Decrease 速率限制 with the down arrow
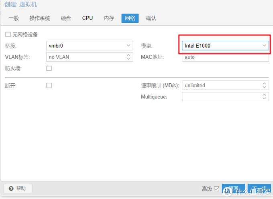 264,87
